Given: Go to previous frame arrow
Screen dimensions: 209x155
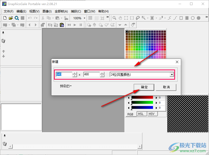Looking at the screenshot, I should [x=30, y=25].
